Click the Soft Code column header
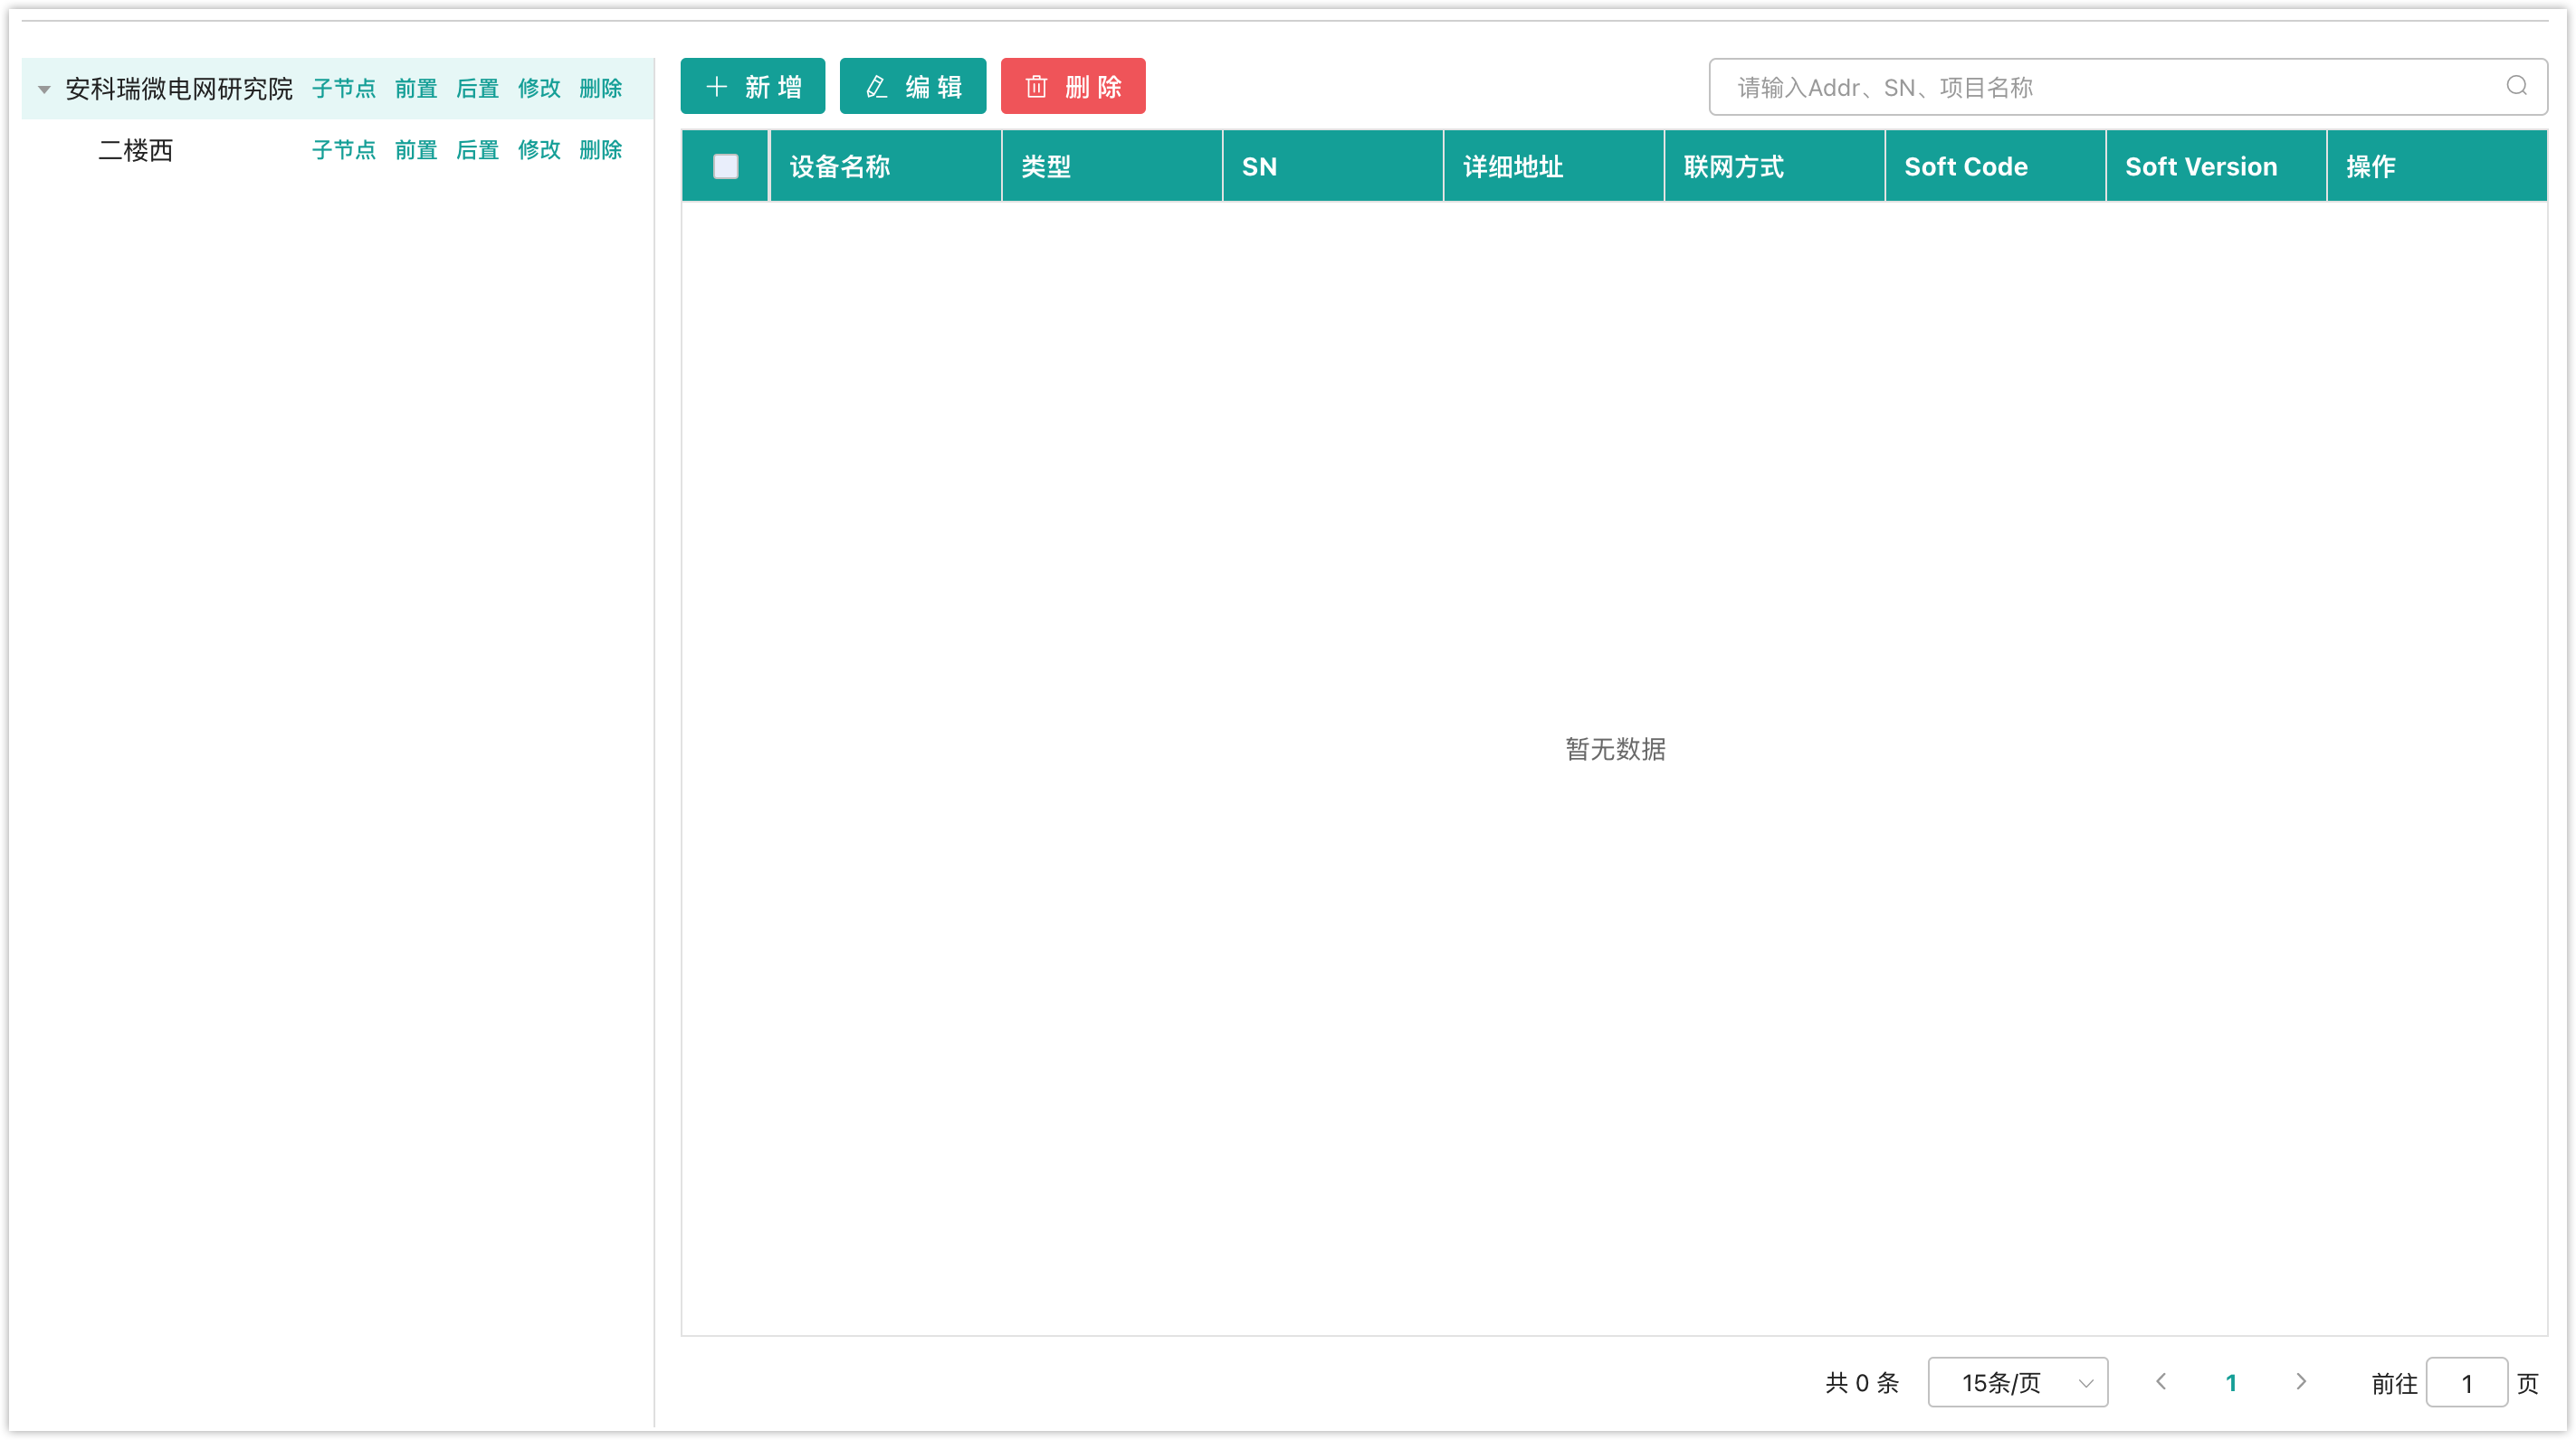 [x=1996, y=166]
